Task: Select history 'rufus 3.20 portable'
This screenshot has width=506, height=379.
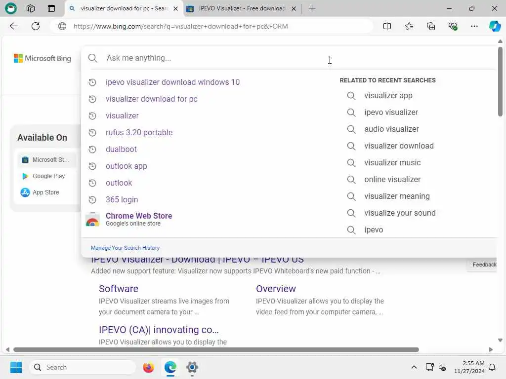Action: pos(139,132)
